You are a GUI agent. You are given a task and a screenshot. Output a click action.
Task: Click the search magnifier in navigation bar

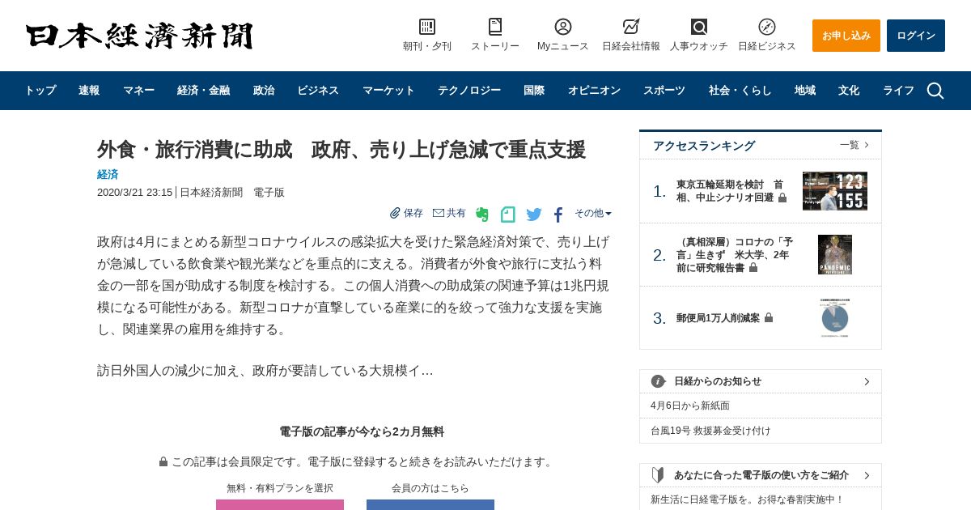(x=935, y=91)
